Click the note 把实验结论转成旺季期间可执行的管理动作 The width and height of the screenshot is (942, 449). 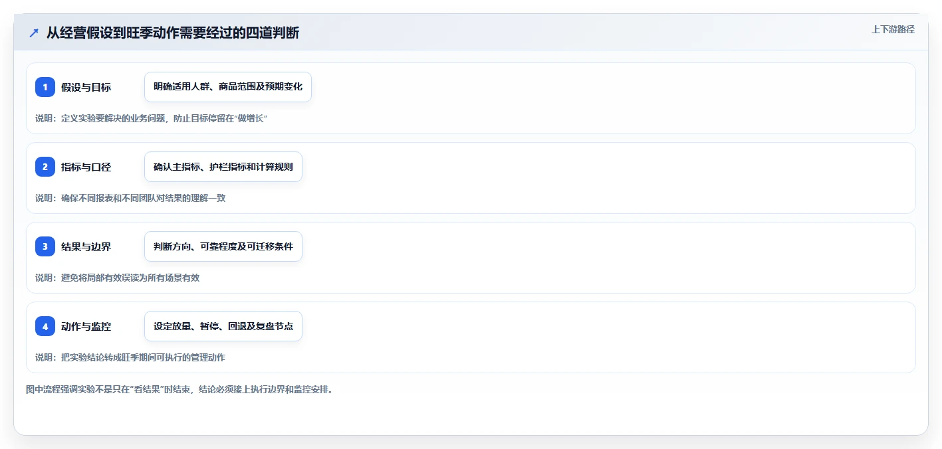pos(130,357)
